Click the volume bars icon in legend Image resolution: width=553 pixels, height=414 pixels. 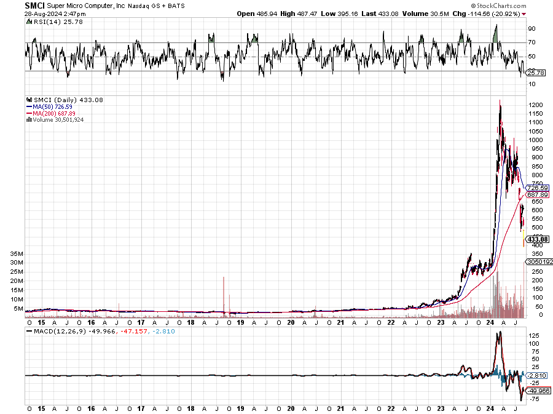click(29, 119)
